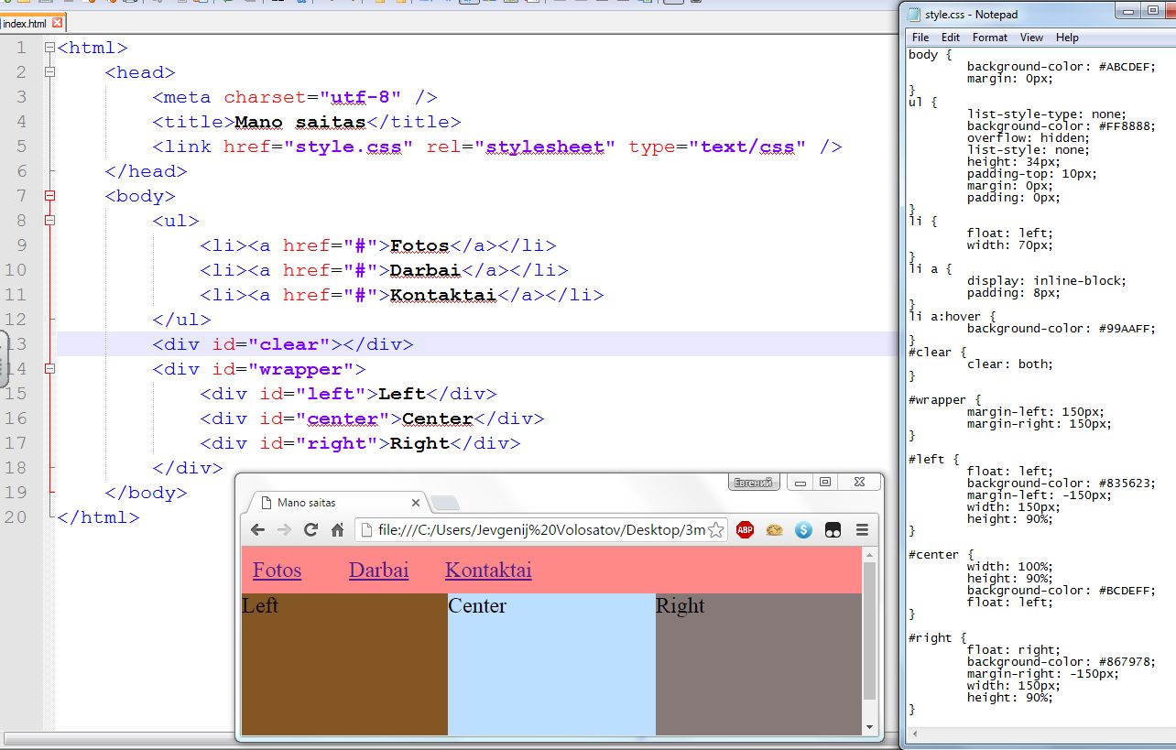Open Chrome's hamburger menu

coord(862,529)
